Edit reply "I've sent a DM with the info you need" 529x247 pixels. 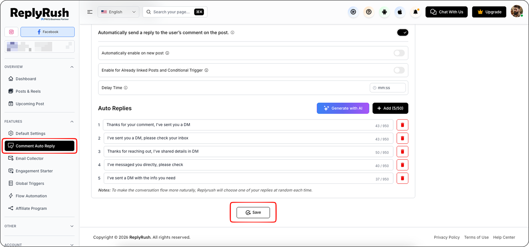click(x=248, y=178)
